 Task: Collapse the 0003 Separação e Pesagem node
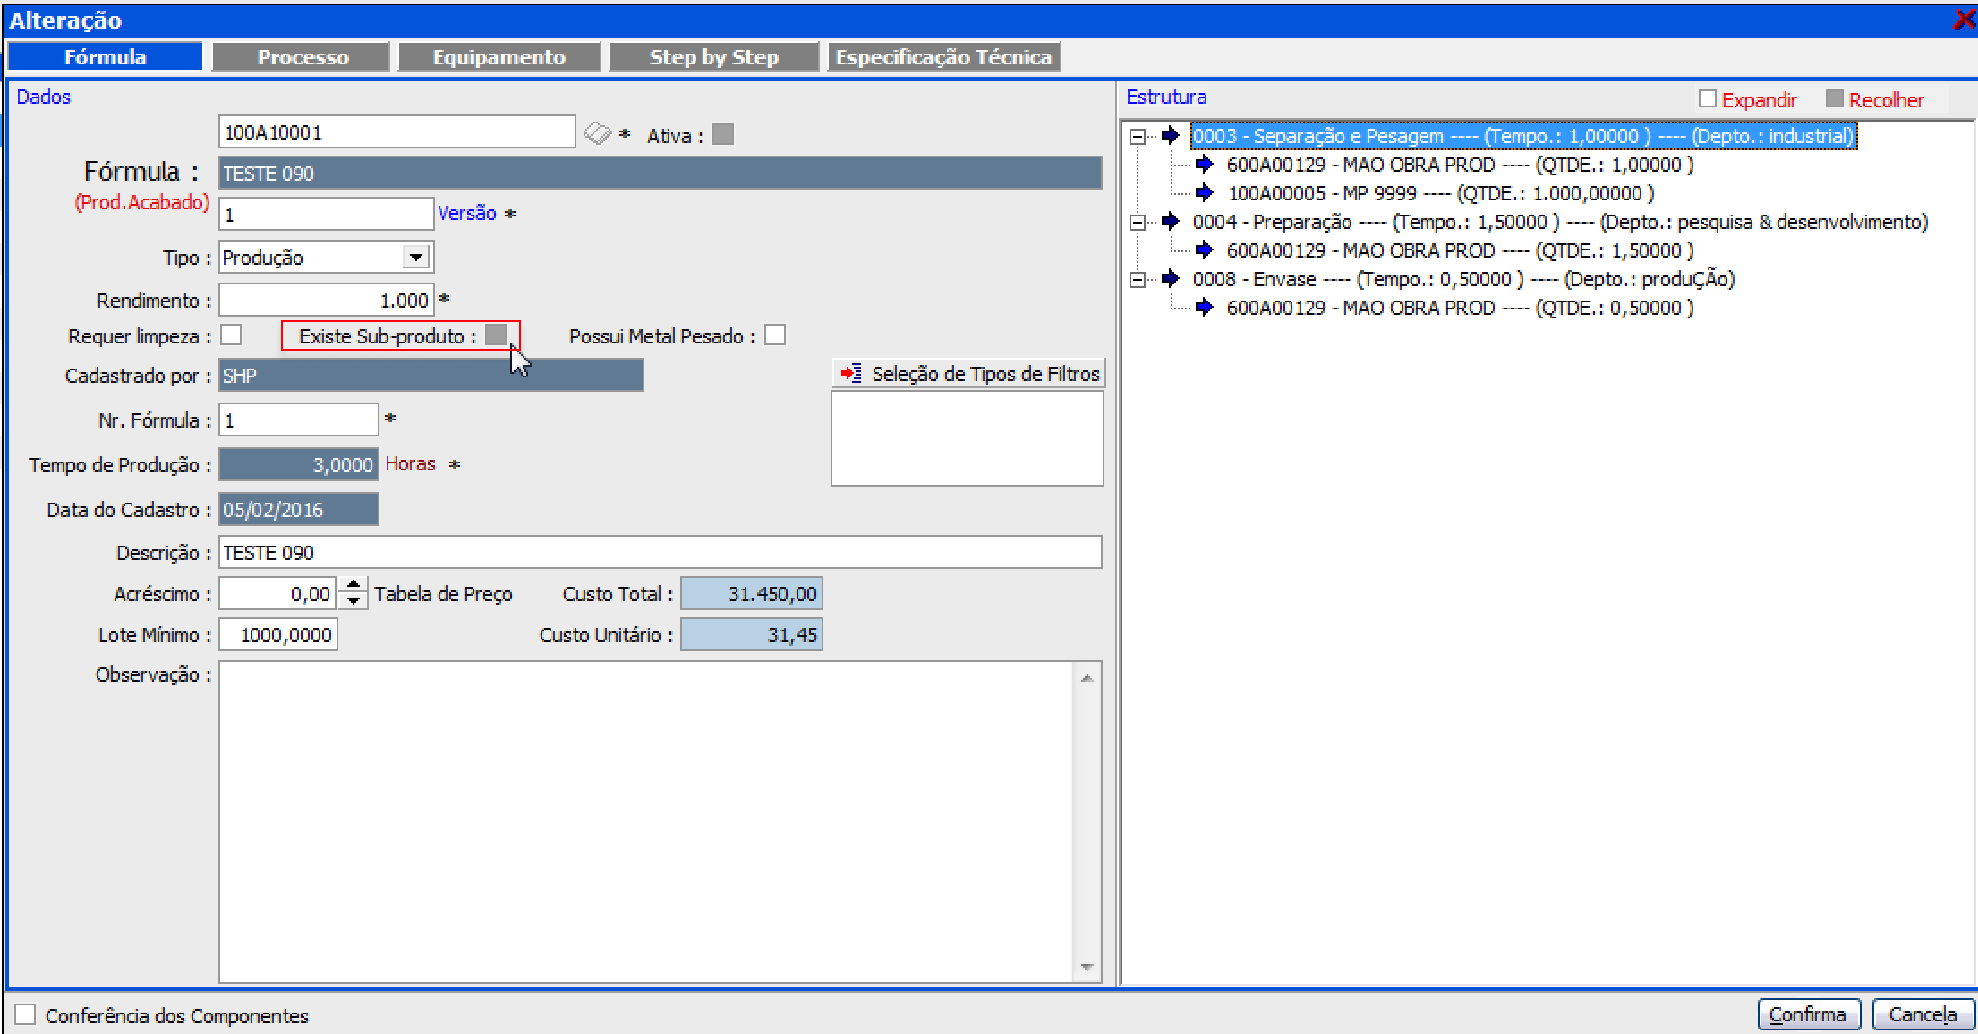pyautogui.click(x=1138, y=137)
